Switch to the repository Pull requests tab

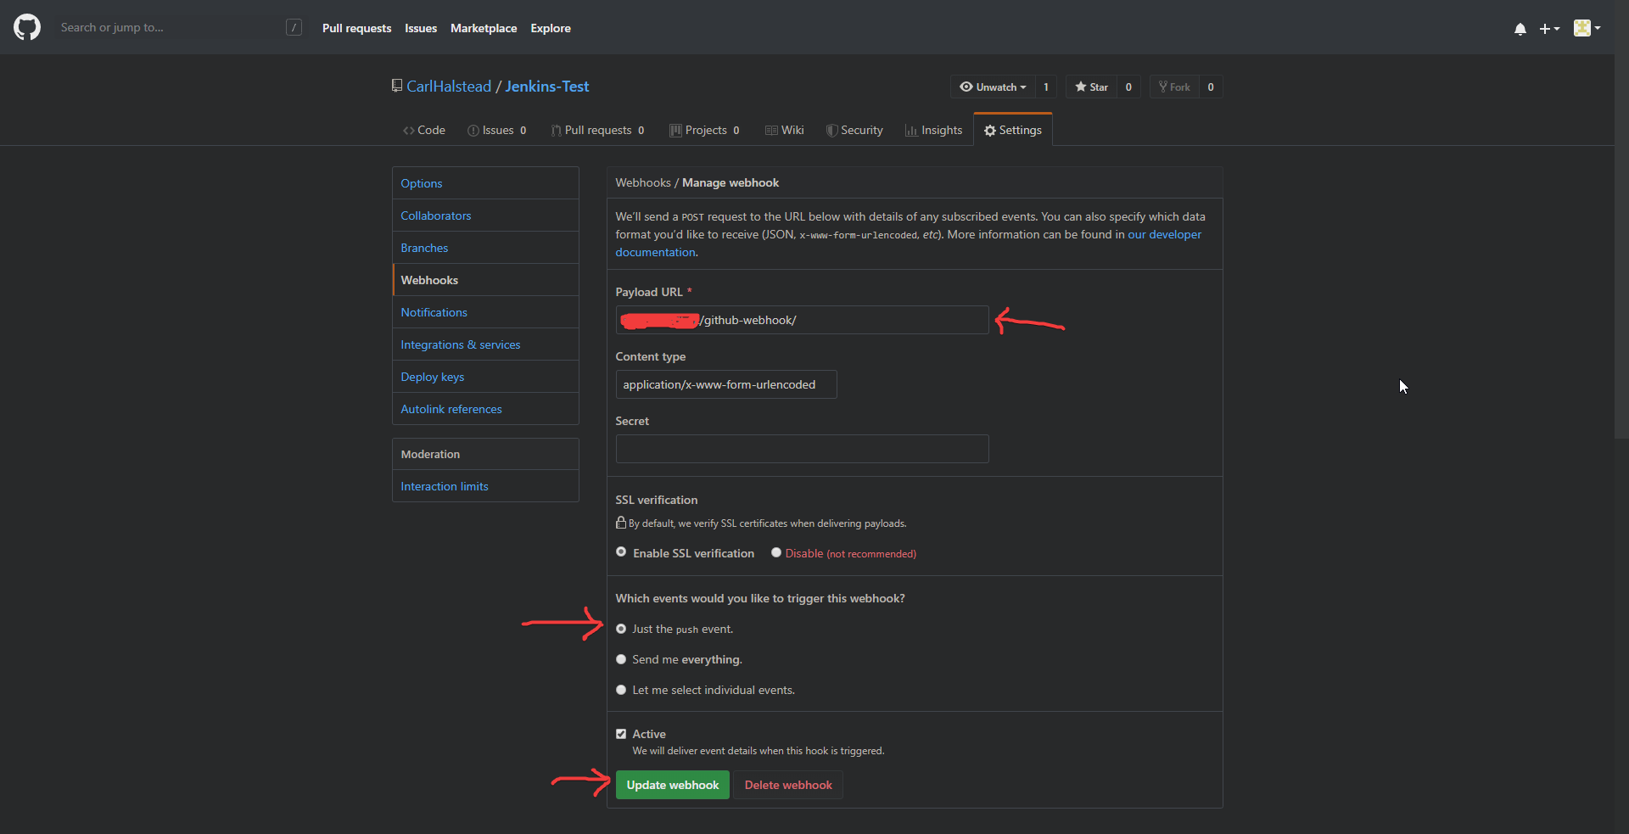598,130
